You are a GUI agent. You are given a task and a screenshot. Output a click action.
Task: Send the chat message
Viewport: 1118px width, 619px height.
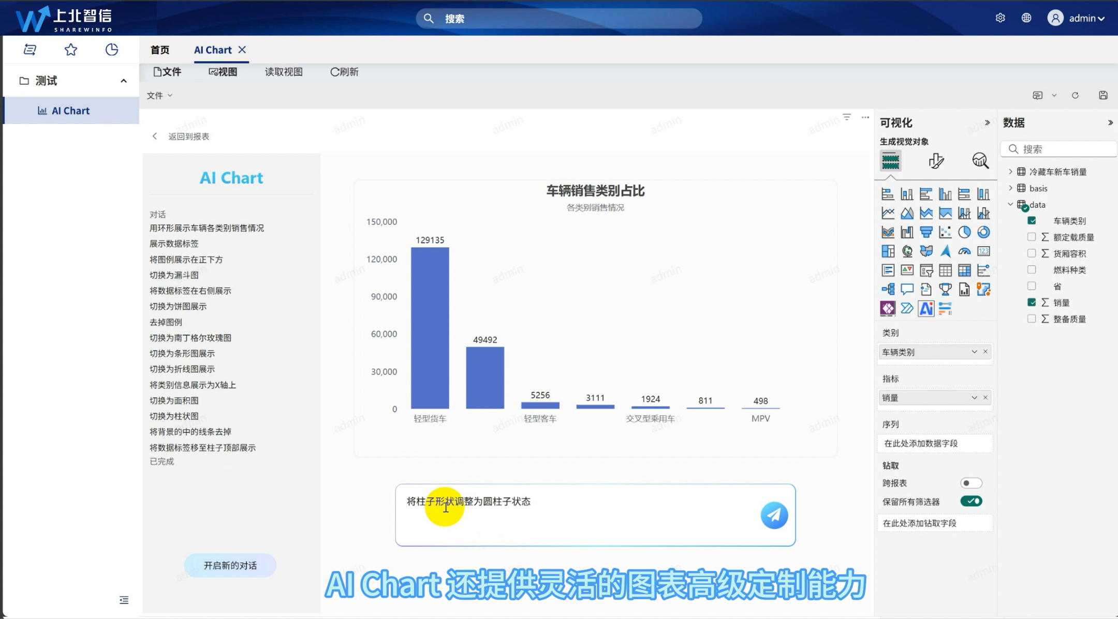774,515
